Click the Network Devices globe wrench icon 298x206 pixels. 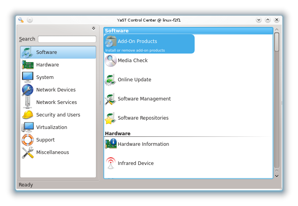[28, 90]
